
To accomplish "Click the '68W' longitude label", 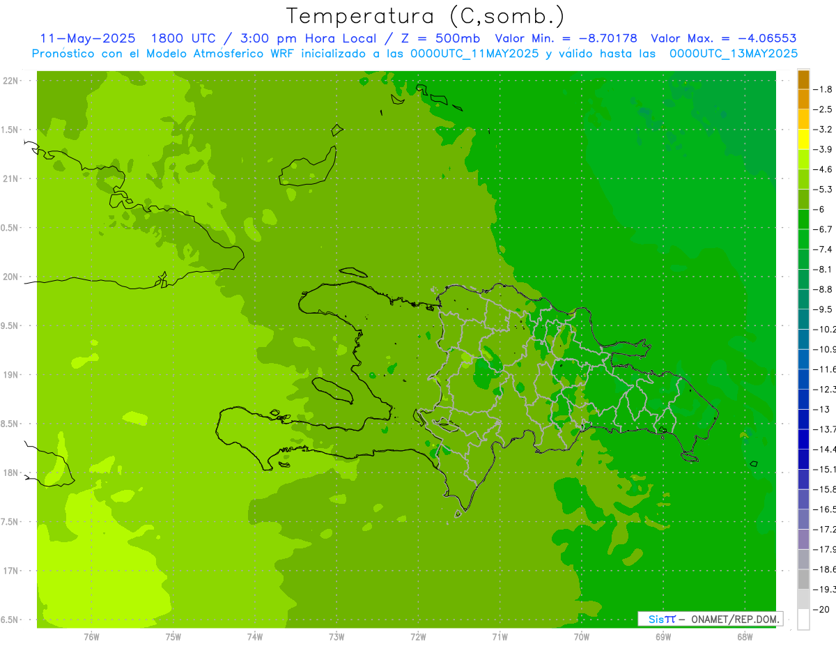I will pyautogui.click(x=745, y=637).
